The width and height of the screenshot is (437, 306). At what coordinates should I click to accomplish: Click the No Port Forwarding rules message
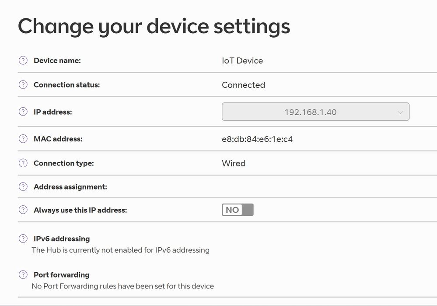pyautogui.click(x=122, y=286)
